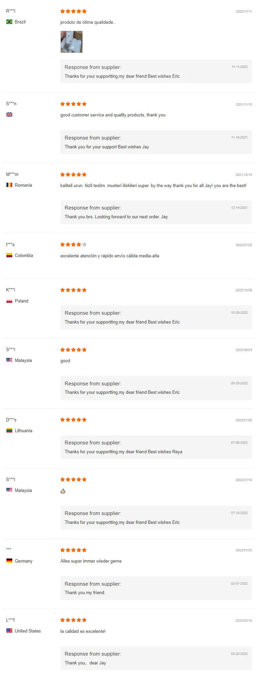Image resolution: width=258 pixels, height=678 pixels.
Task: Click the Romania flag icon
Action: click(10, 185)
